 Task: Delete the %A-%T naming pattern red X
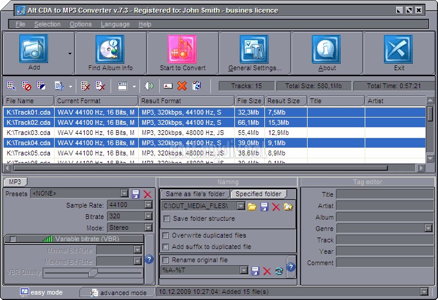click(267, 271)
